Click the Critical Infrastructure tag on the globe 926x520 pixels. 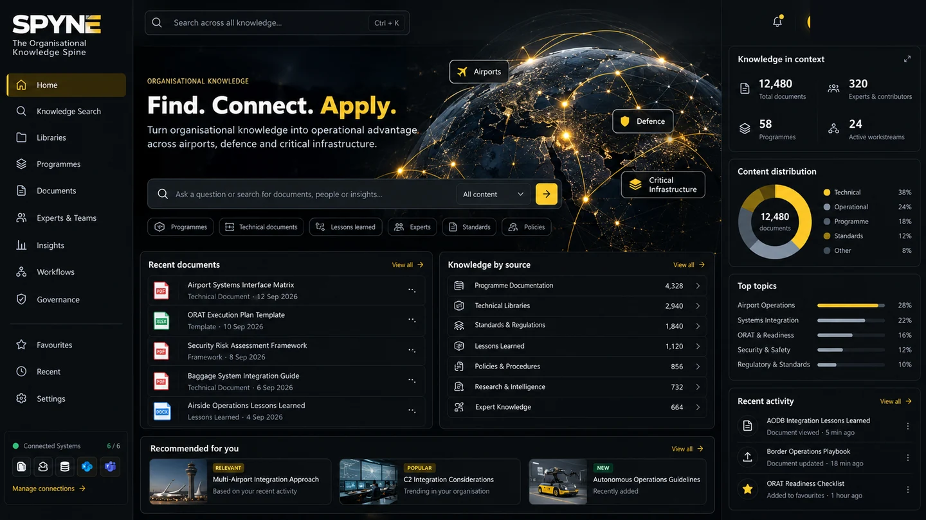[x=663, y=184]
